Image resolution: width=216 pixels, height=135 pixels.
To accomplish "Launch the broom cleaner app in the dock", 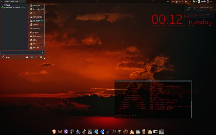I will [149, 132].
